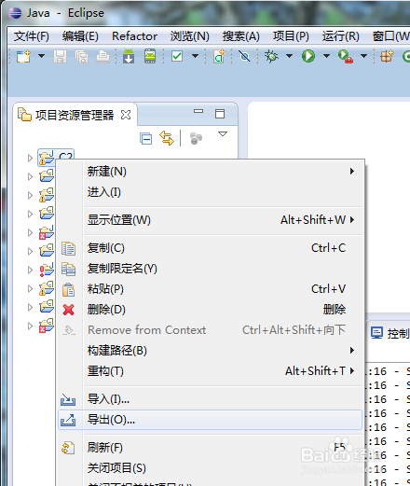Screen dimensions: 410x486
Task: Click the skip breakpoints toolbar icon
Action: point(244,56)
